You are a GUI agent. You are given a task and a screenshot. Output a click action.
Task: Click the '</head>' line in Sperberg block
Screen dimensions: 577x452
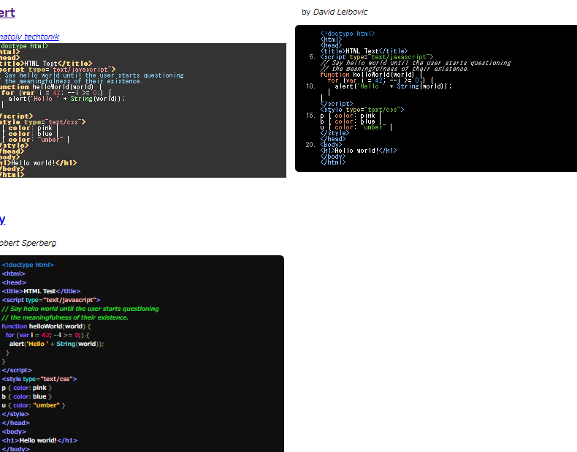point(16,423)
